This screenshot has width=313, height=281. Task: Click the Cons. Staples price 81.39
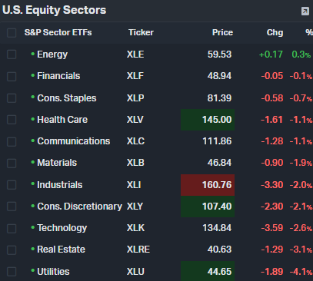(x=219, y=98)
